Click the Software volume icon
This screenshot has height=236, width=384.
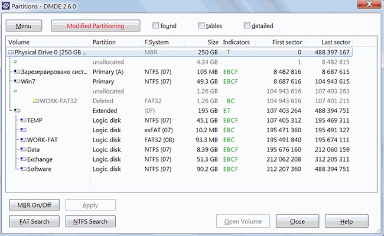click(x=23, y=169)
